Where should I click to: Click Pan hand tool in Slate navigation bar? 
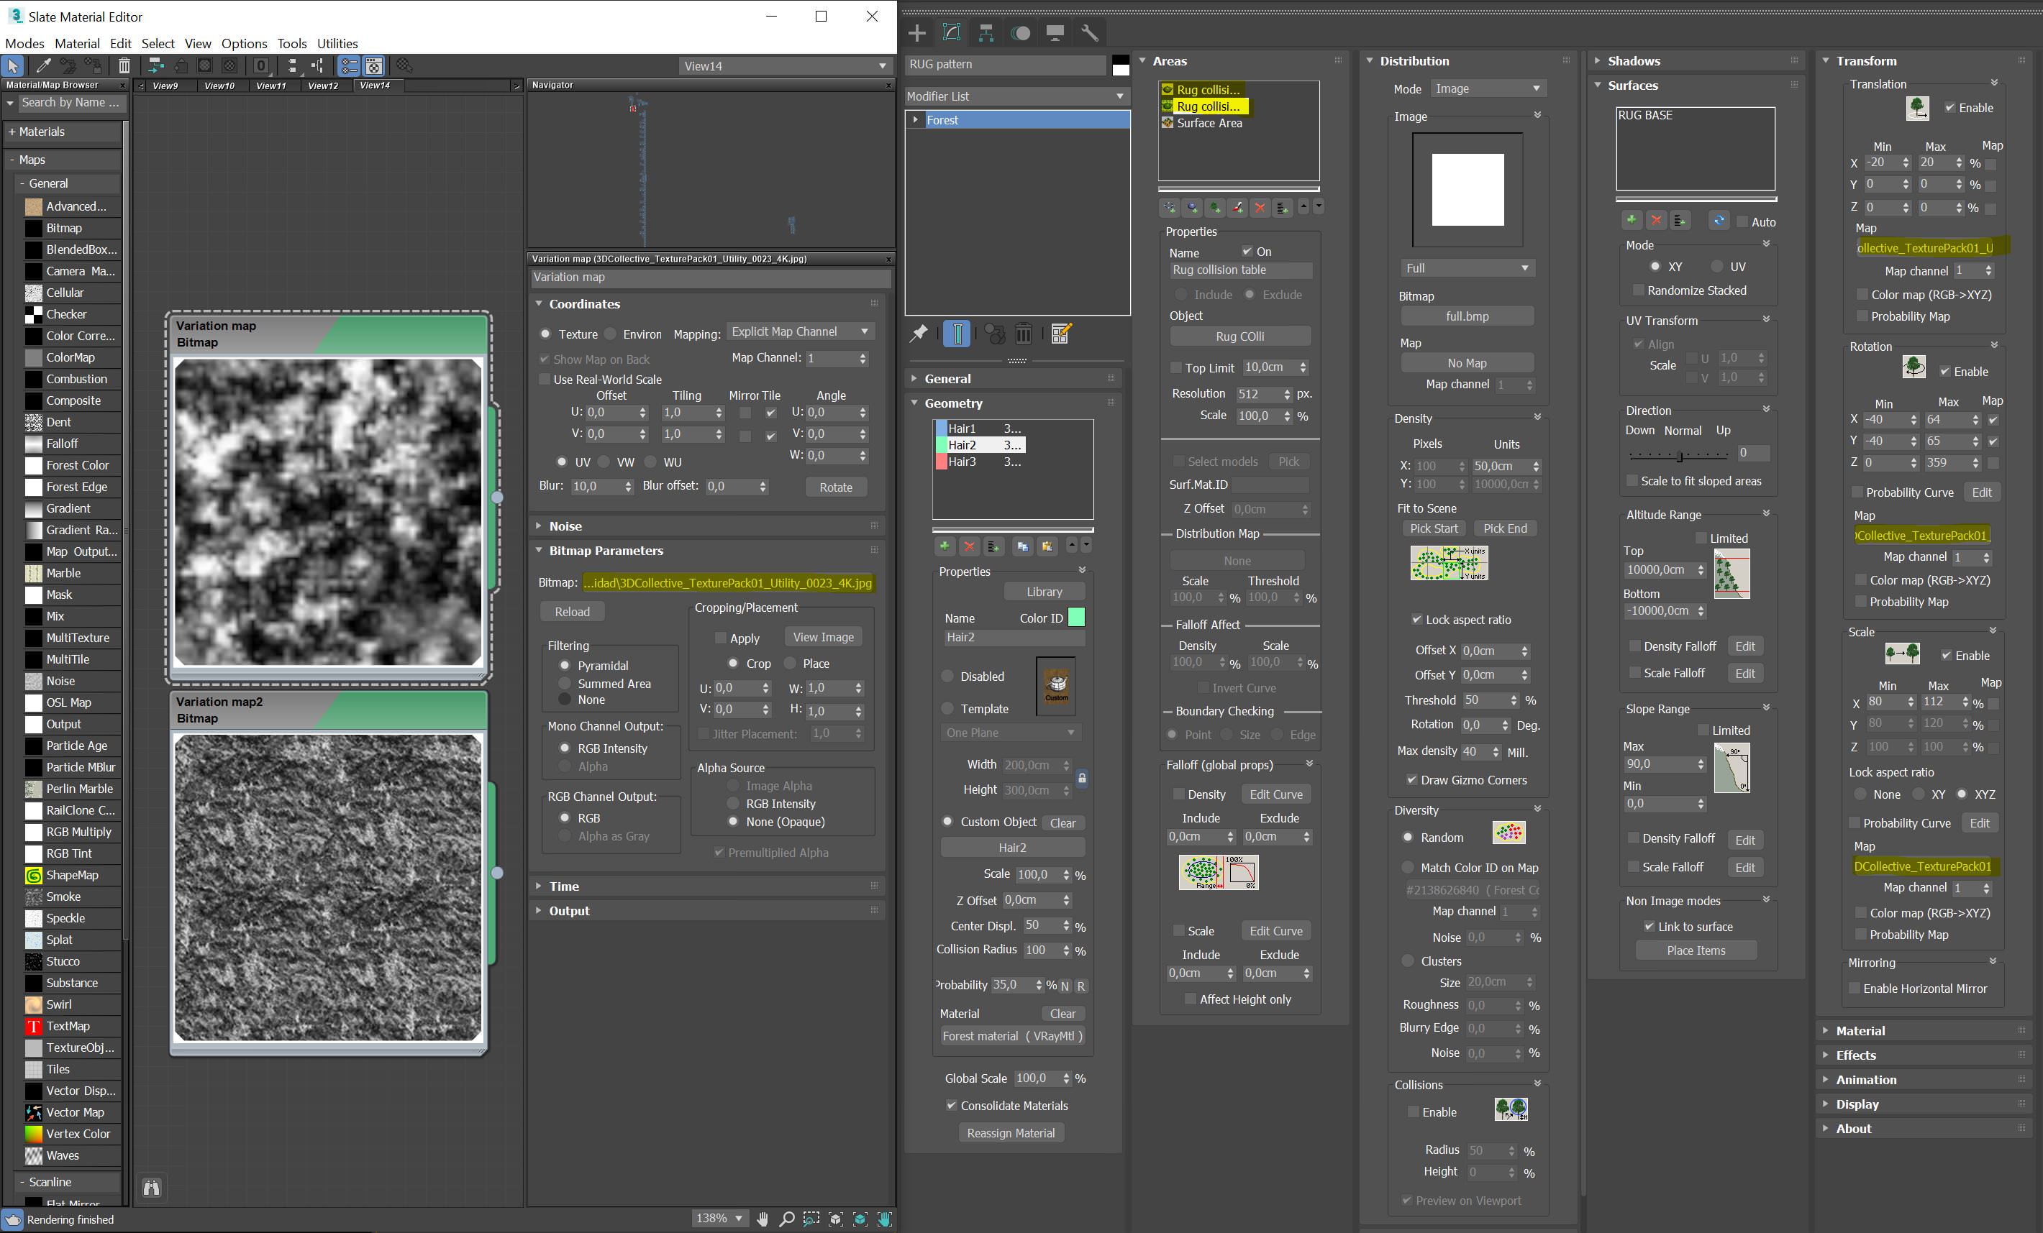(762, 1219)
